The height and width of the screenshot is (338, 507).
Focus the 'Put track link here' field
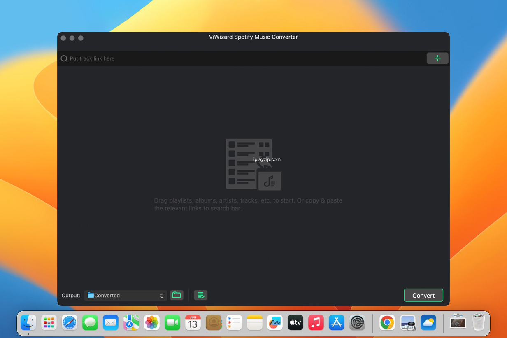click(243, 58)
